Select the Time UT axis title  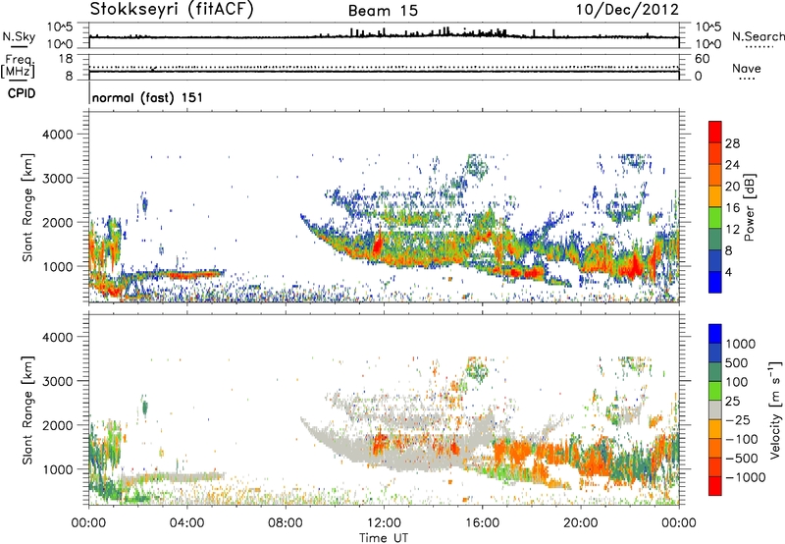point(384,538)
